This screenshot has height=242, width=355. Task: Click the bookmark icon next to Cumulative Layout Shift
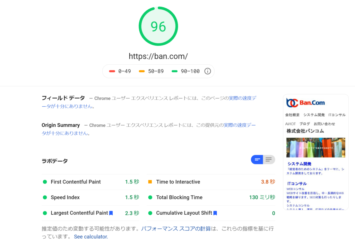pos(215,213)
